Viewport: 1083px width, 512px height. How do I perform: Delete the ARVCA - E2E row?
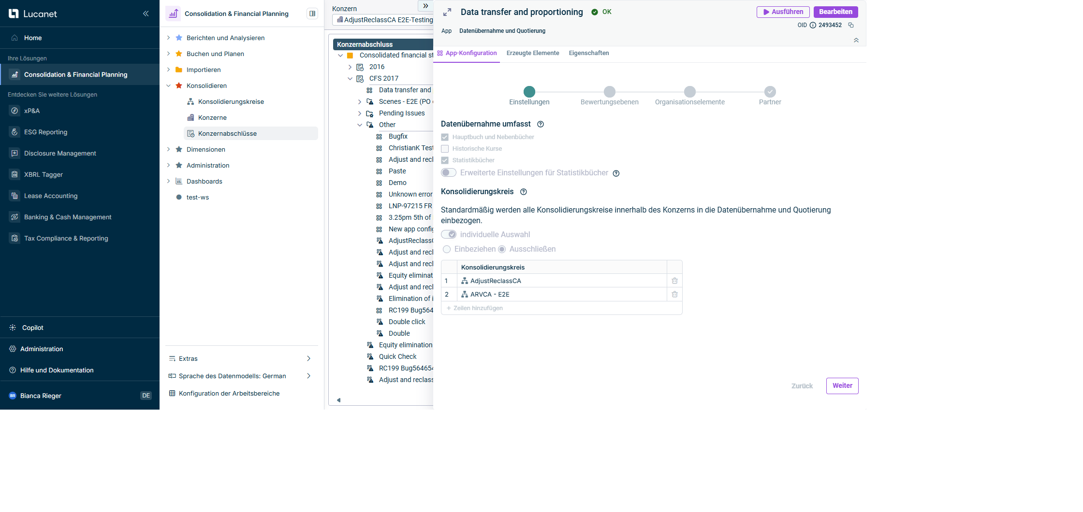point(674,294)
